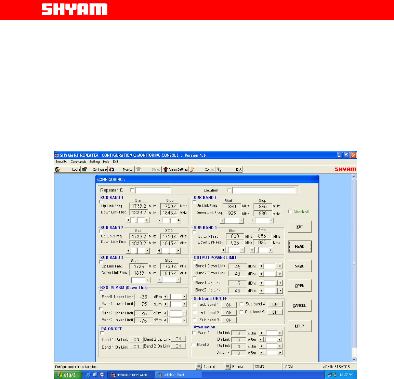Select the Monitor toolbar icon

[112, 169]
